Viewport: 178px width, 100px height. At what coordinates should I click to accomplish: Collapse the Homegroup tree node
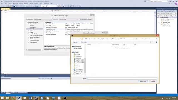pos(72,46)
